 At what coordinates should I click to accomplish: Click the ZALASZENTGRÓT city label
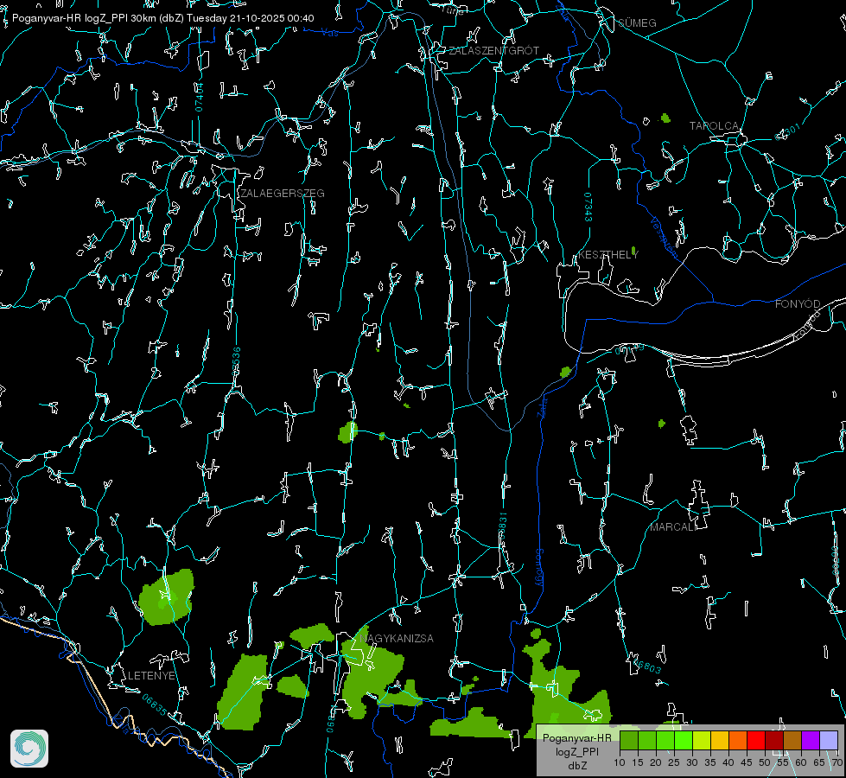click(x=493, y=50)
